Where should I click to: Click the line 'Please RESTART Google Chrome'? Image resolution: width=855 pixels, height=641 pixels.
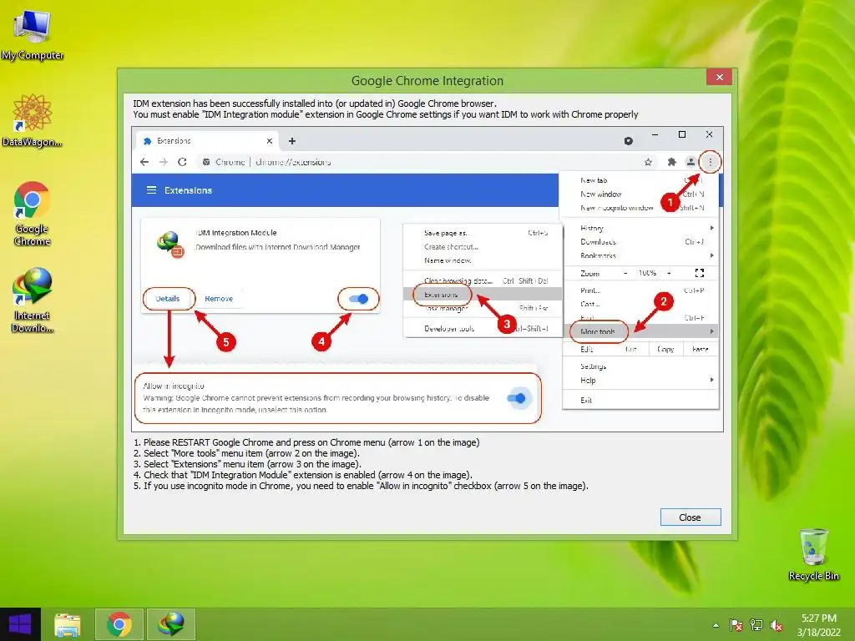(306, 442)
